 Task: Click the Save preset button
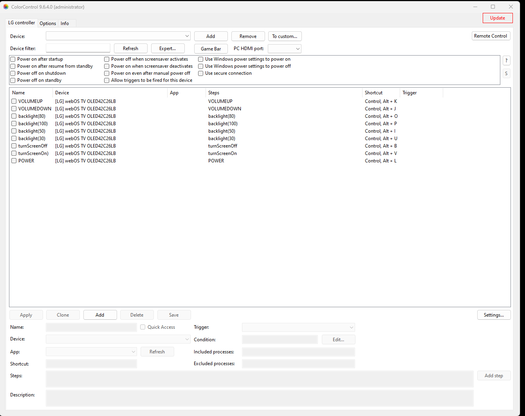174,315
